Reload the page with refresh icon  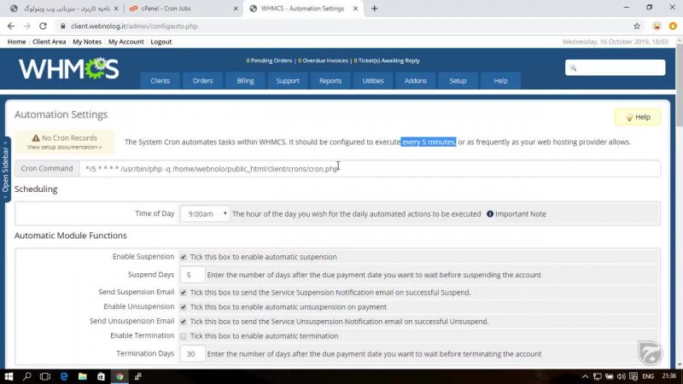tap(44, 26)
